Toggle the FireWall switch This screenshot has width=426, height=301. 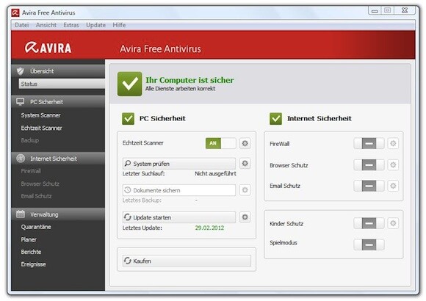click(x=369, y=143)
